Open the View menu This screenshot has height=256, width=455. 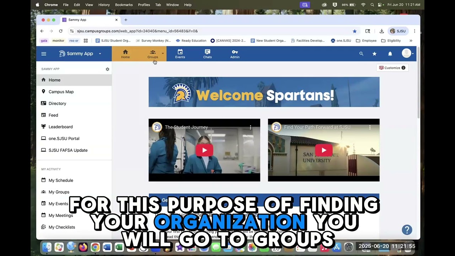89,5
